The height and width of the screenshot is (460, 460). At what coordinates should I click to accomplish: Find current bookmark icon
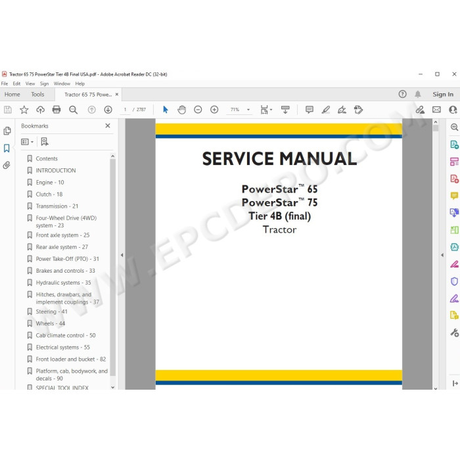(45, 142)
